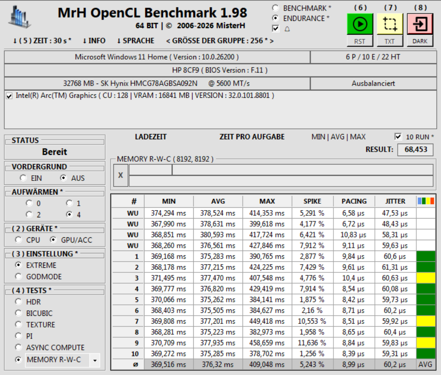Open the INFO menu
The width and height of the screenshot is (441, 375).
pos(94,41)
